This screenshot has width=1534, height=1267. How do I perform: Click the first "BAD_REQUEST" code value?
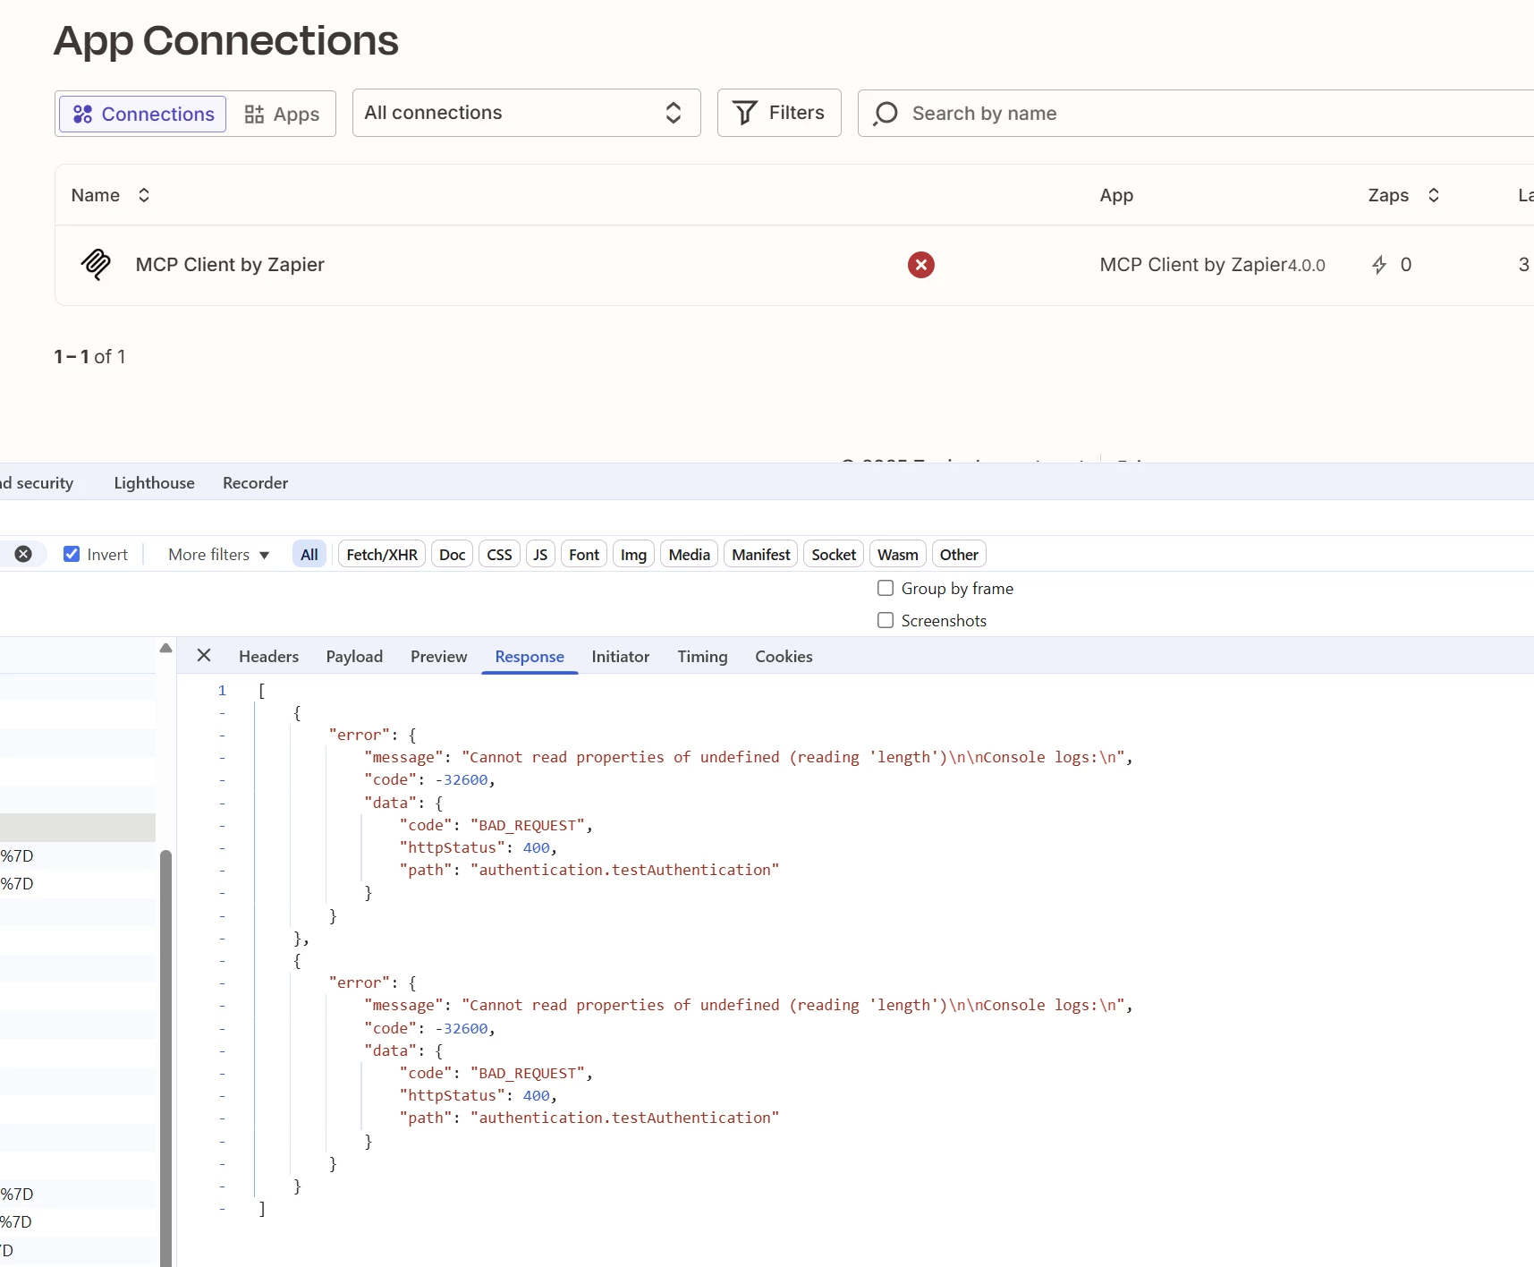click(528, 825)
